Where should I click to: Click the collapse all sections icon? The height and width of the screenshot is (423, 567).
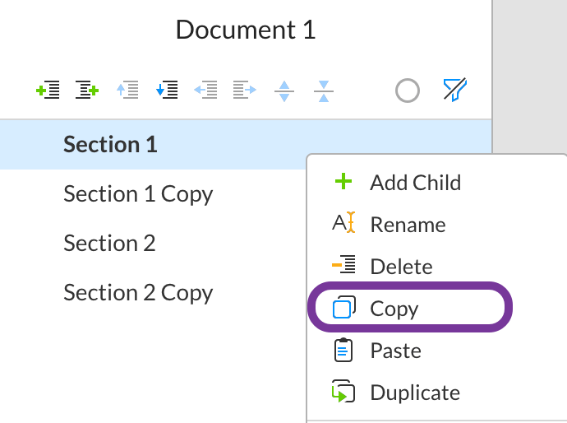click(324, 91)
